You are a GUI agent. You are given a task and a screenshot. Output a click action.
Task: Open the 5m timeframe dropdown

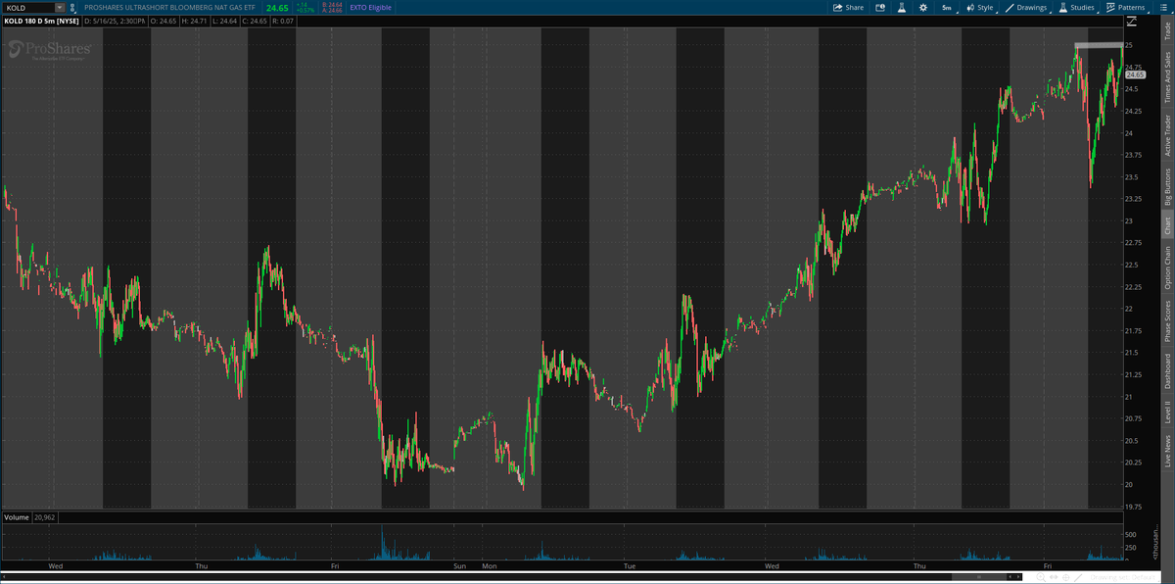pos(946,7)
